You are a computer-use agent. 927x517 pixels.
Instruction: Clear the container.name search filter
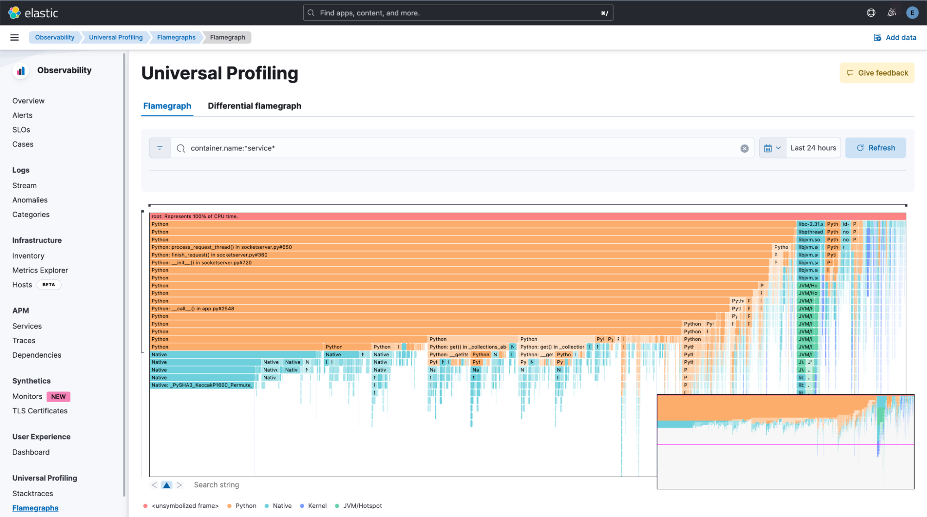(x=745, y=148)
